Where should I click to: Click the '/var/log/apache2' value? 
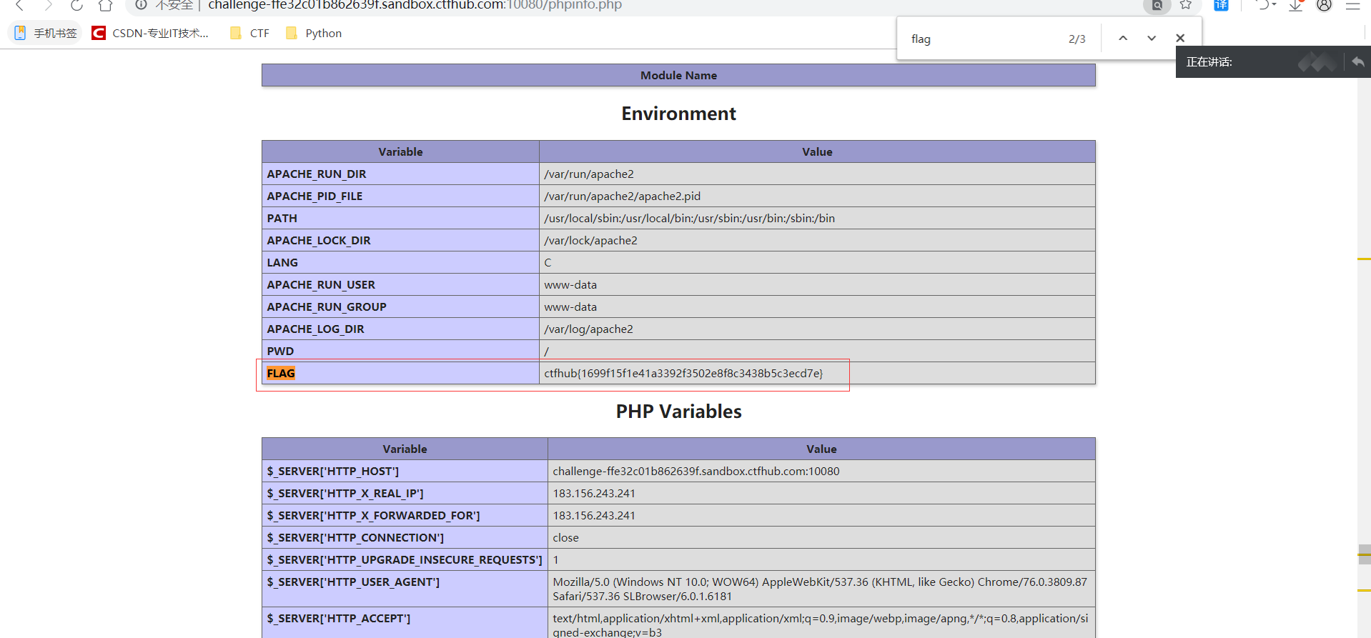[x=588, y=329]
